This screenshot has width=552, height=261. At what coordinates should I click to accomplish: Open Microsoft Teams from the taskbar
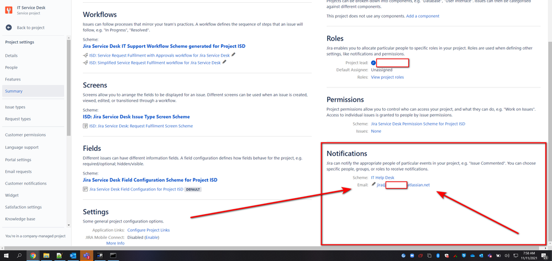point(86,255)
